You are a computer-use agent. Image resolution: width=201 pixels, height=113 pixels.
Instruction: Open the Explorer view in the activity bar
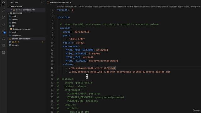point(3,3)
